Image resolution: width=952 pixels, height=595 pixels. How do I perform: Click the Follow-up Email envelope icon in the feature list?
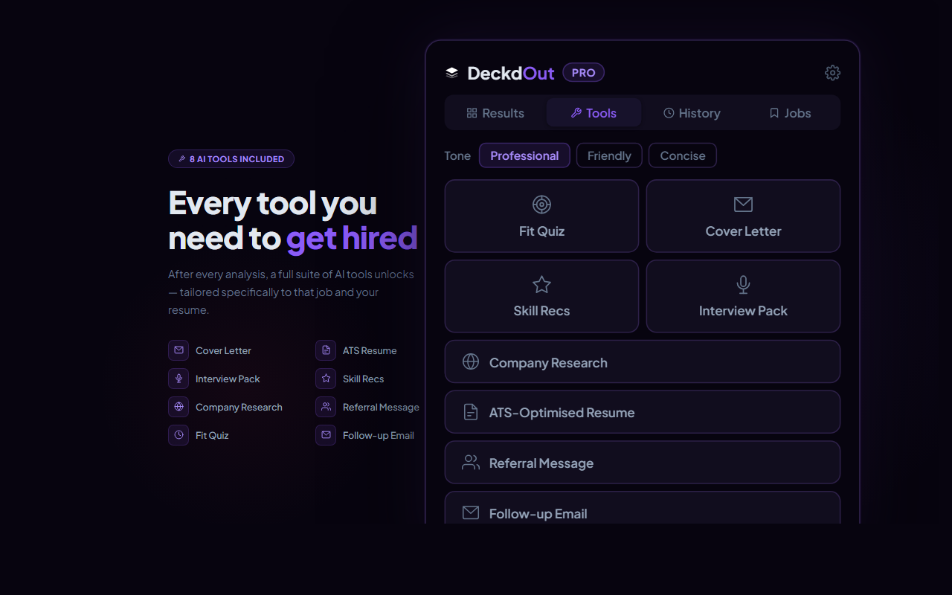click(x=326, y=435)
